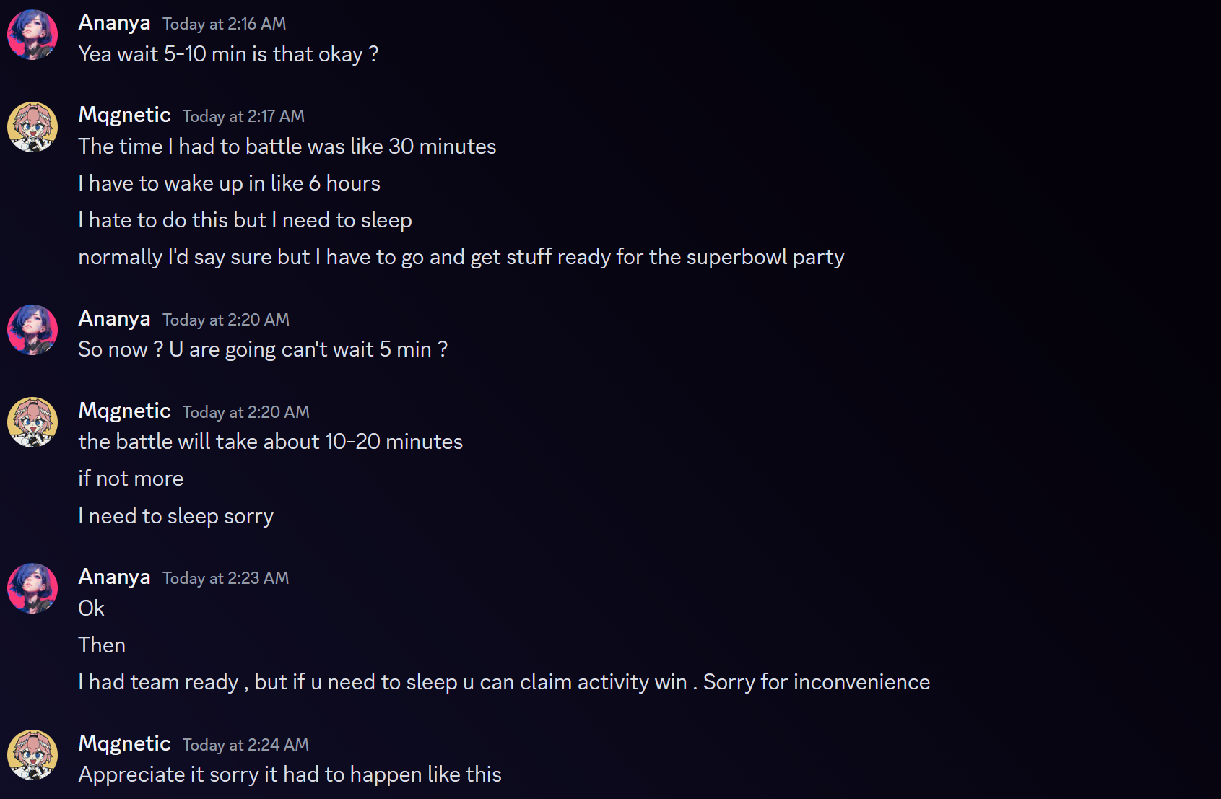The height and width of the screenshot is (799, 1221).
Task: Click the "Today at 2:24 AM" timestamp
Action: click(245, 745)
